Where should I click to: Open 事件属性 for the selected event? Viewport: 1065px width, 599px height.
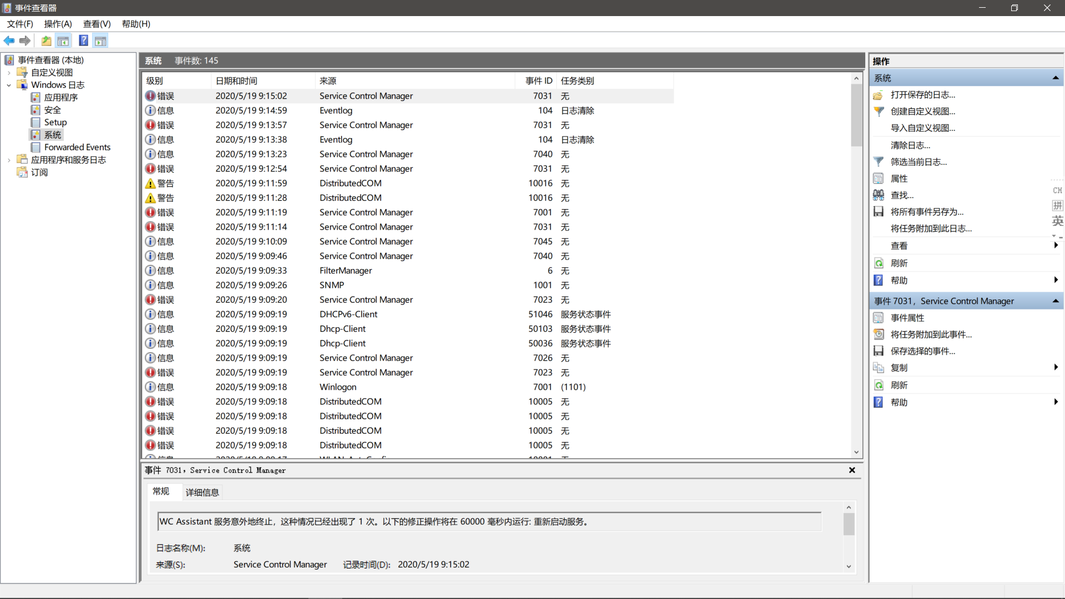tap(907, 318)
